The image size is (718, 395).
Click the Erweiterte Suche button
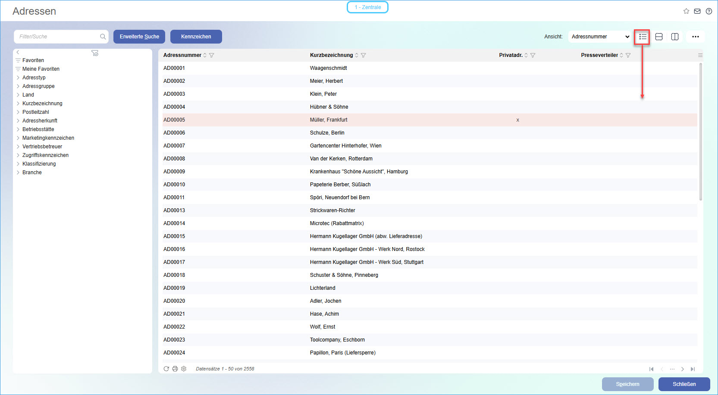coord(139,37)
